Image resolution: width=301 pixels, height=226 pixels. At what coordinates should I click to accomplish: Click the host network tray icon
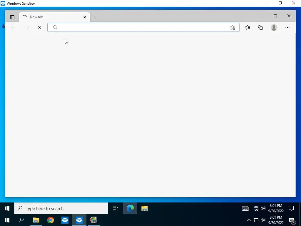256,220
